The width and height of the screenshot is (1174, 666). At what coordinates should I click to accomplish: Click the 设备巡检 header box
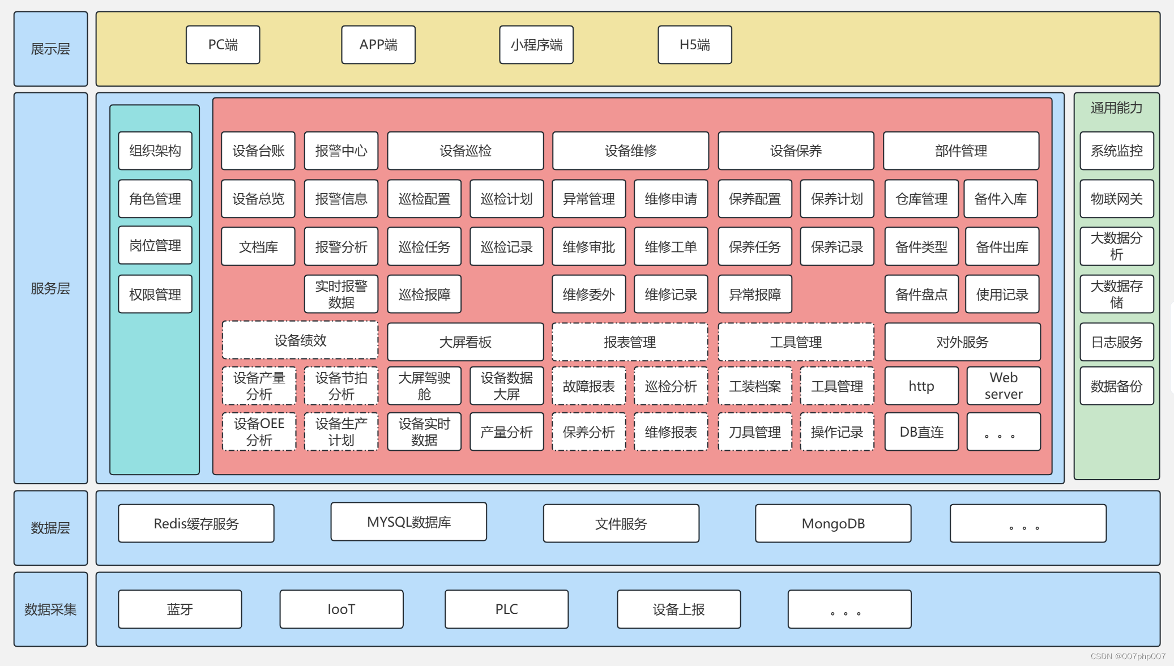click(x=465, y=151)
